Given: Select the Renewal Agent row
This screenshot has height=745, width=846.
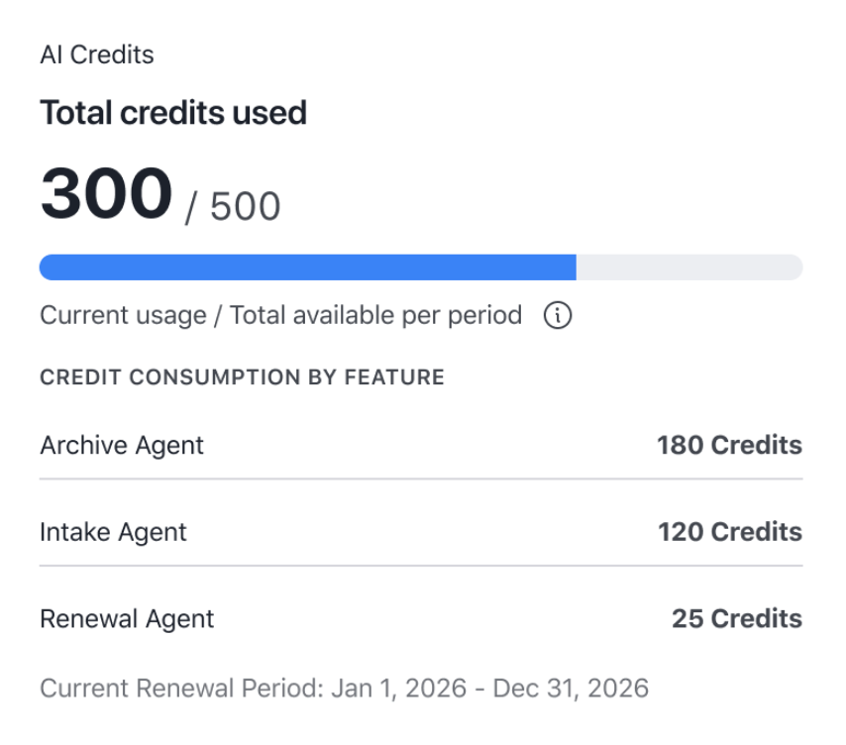Looking at the screenshot, I should click(x=421, y=619).
